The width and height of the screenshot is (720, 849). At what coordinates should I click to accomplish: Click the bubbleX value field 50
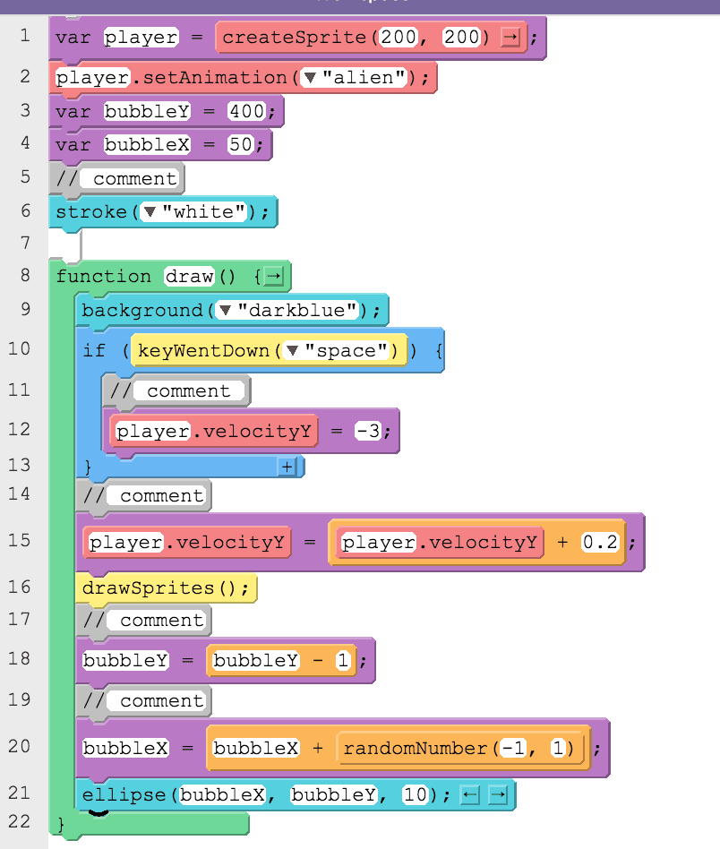[241, 144]
